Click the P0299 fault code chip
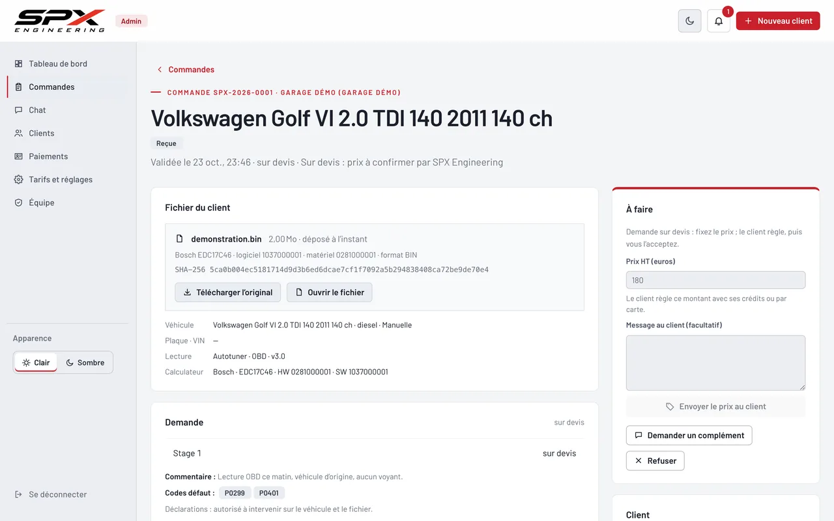This screenshot has width=834, height=521. click(235, 493)
